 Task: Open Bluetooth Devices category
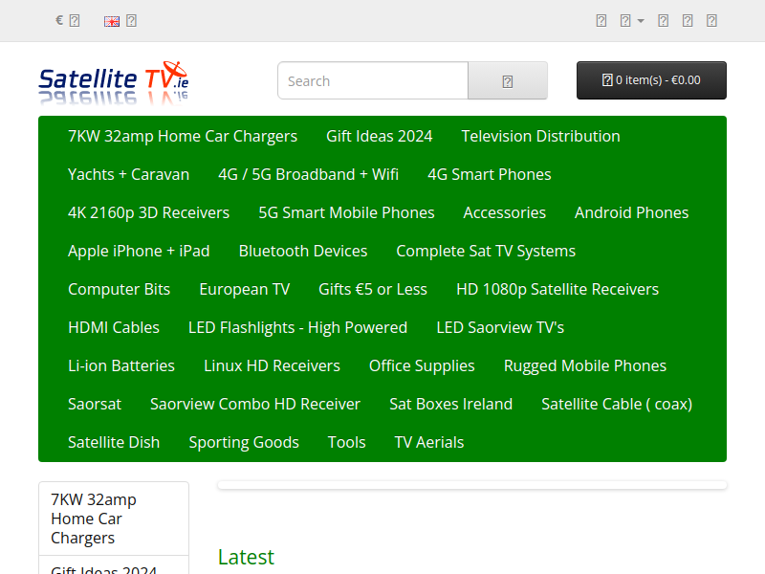[x=303, y=251]
